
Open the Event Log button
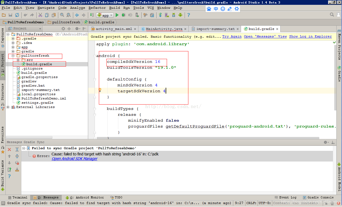point(286,197)
